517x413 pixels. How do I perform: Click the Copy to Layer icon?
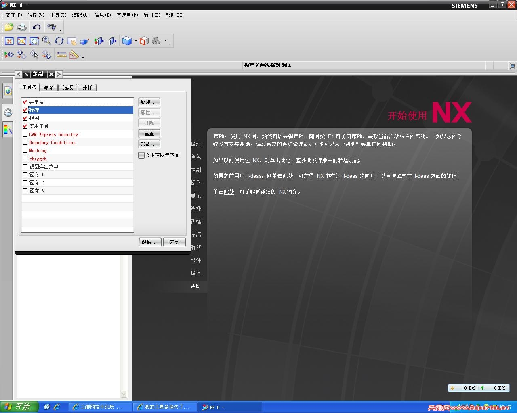point(46,54)
